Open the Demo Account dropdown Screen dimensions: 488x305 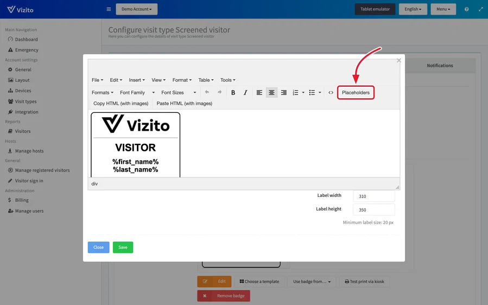tap(137, 9)
